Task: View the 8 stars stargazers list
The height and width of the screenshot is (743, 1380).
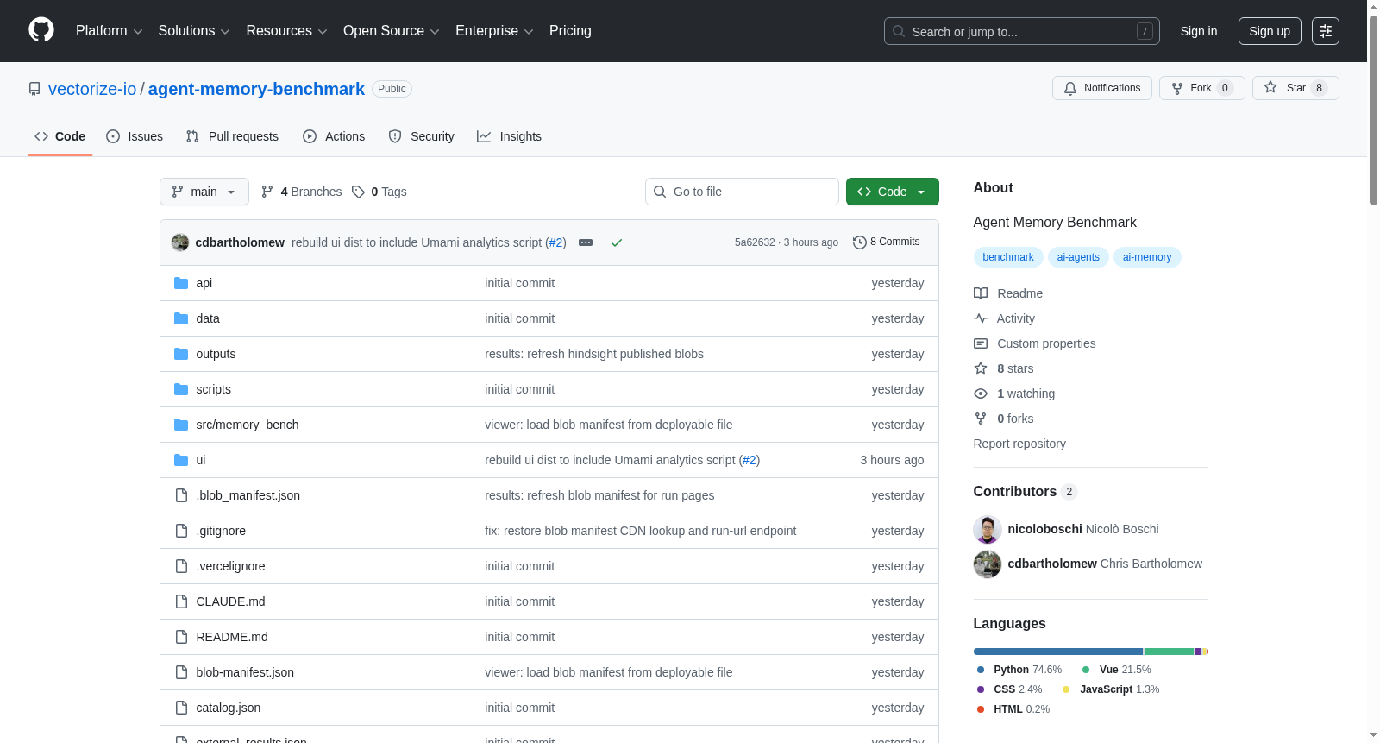Action: [x=1004, y=368]
